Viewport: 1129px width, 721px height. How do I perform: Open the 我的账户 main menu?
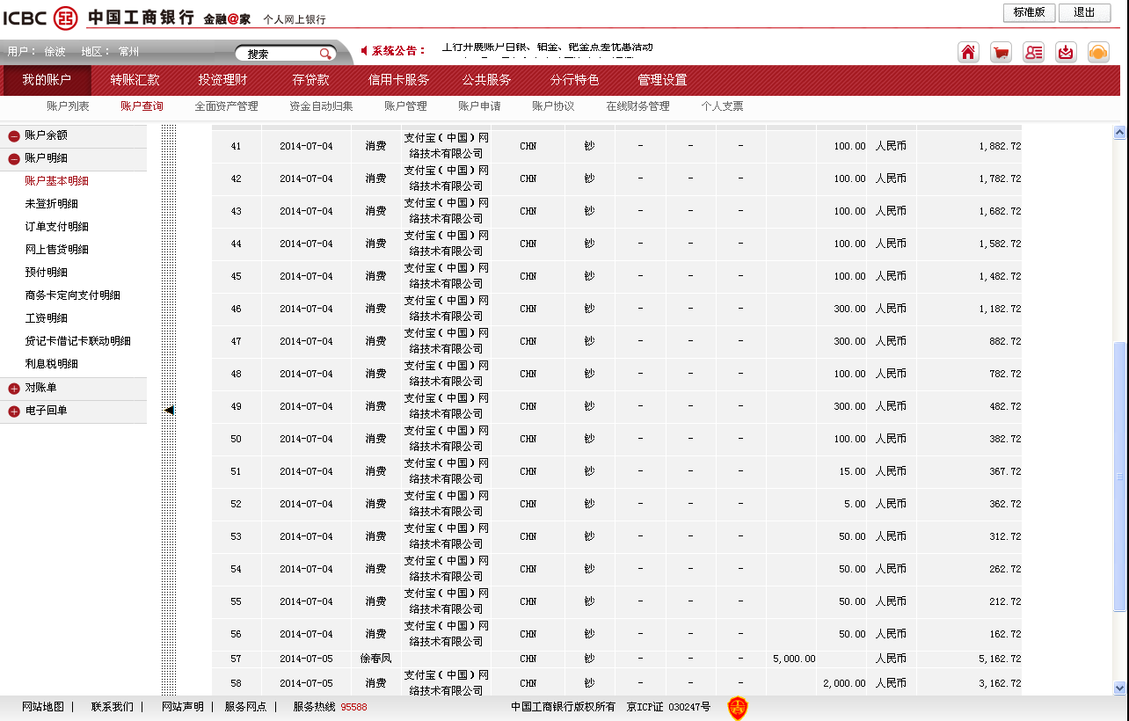47,80
